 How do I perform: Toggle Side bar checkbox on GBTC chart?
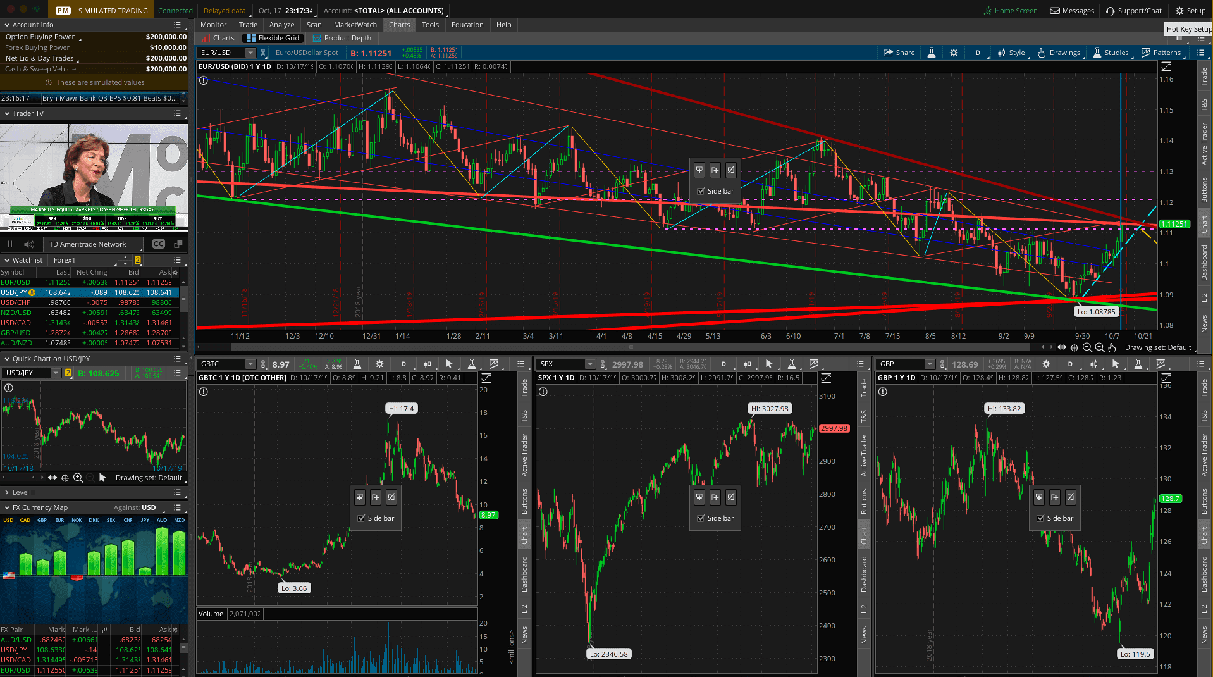[361, 518]
